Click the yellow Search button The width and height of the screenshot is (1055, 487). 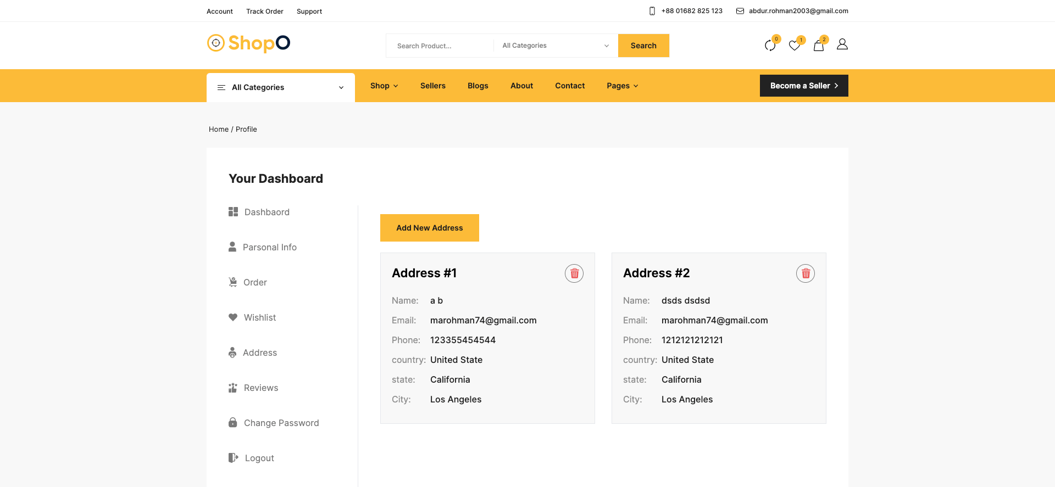[x=643, y=46]
